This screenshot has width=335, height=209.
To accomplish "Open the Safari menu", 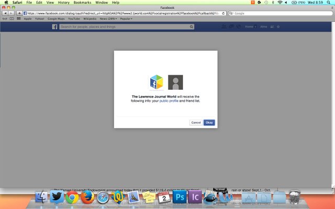I will 17,2.
